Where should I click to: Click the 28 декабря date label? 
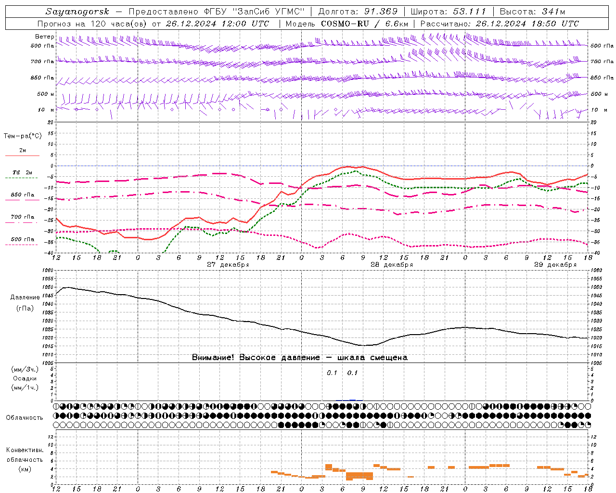(x=391, y=265)
